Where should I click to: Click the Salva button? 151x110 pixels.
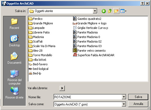point(138,97)
